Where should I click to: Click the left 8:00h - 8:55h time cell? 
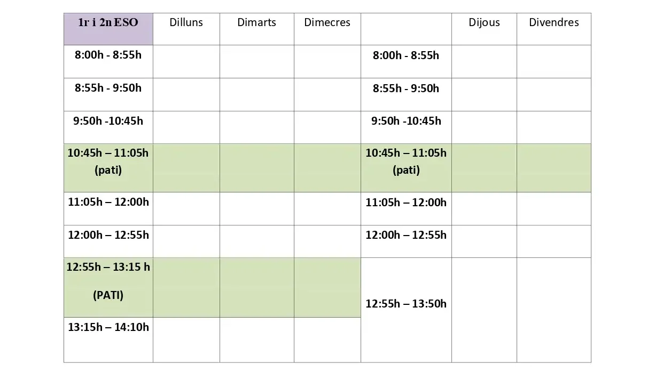tap(108, 61)
